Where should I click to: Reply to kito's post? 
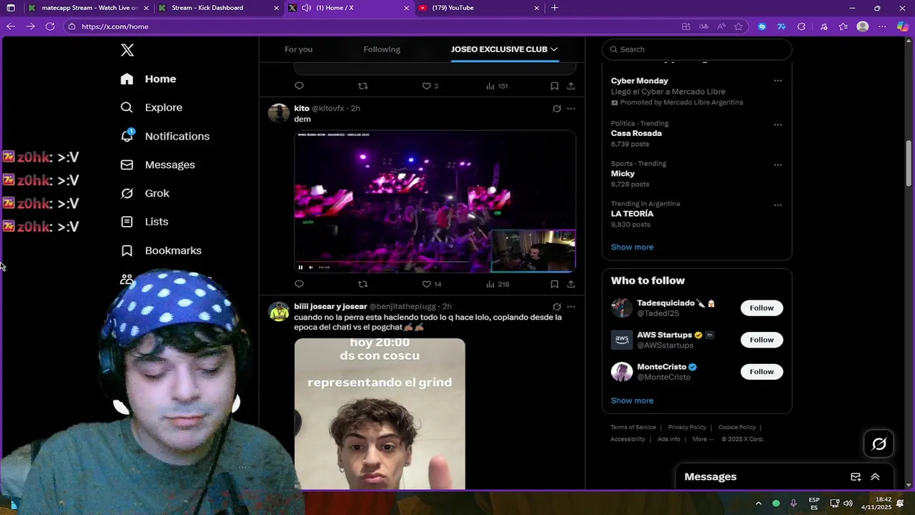[299, 284]
